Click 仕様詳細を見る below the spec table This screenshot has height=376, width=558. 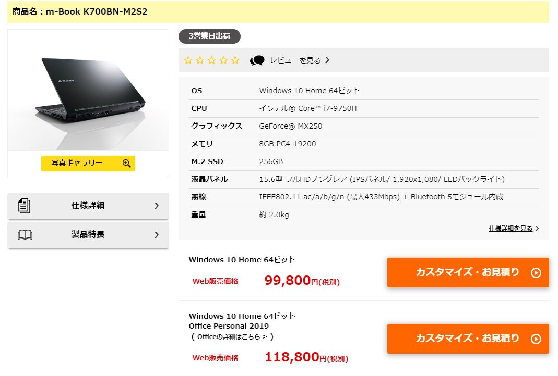coord(510,228)
